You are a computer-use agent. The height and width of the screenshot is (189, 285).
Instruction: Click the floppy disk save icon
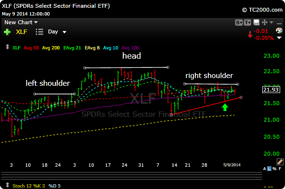pos(256,22)
